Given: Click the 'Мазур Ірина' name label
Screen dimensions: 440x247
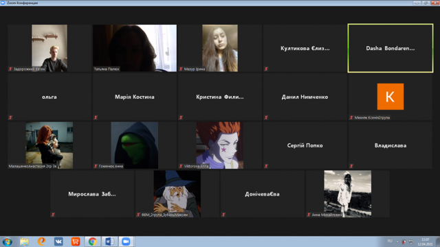Looking at the screenshot, I should click(x=195, y=69).
